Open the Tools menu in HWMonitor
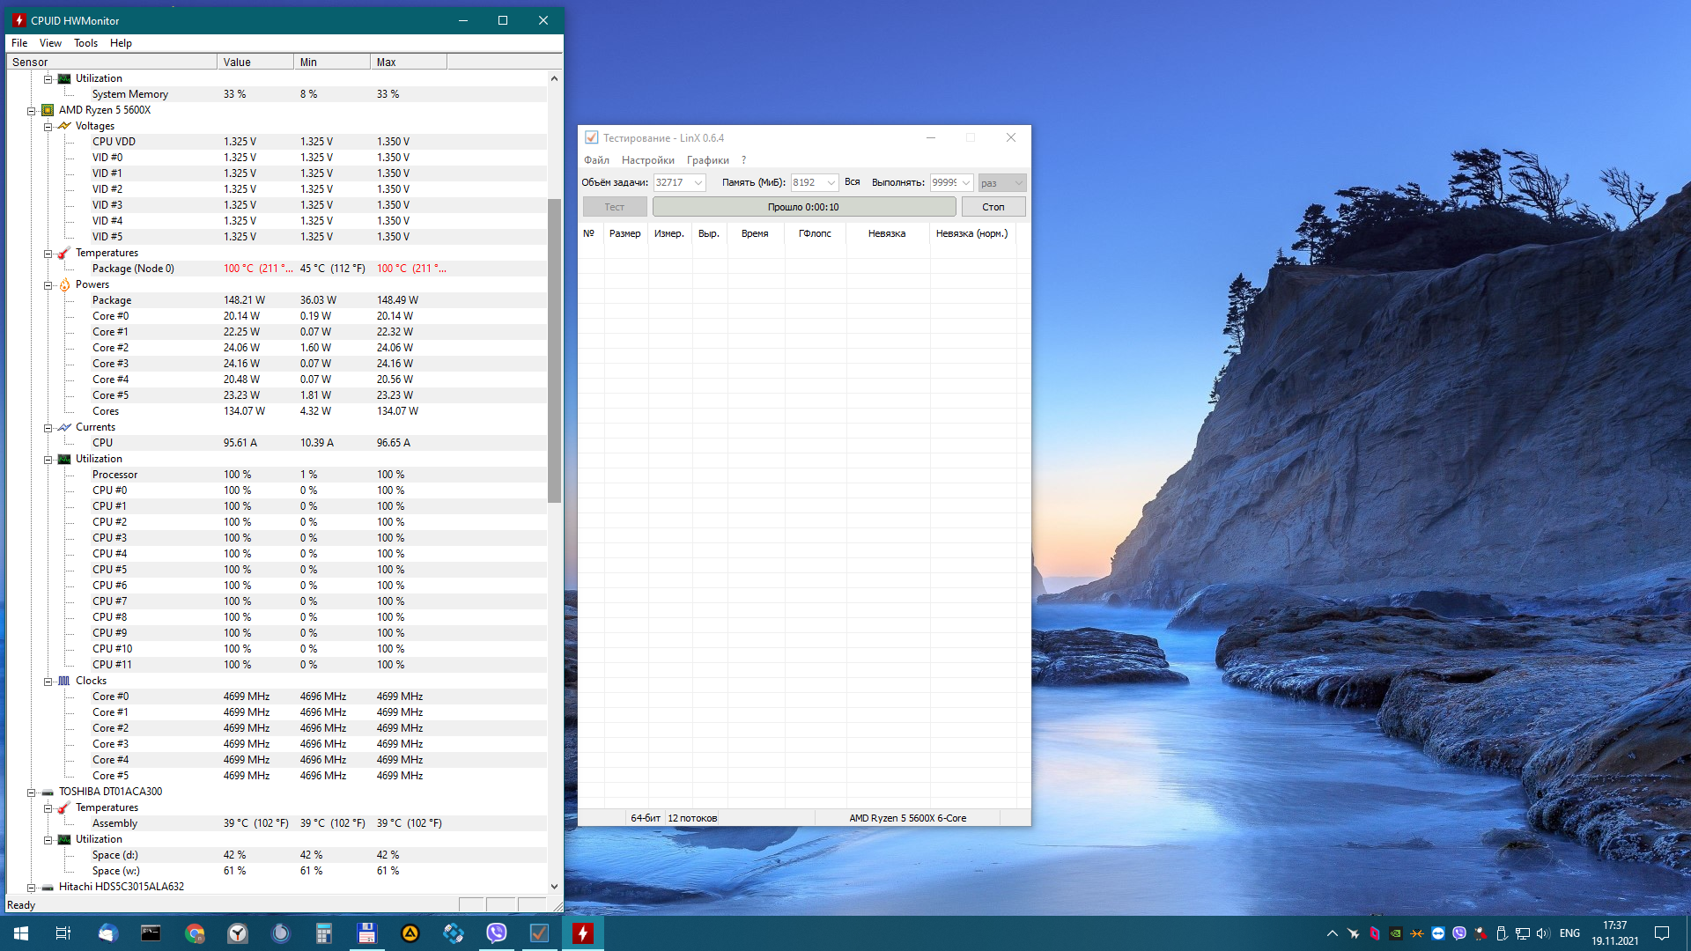 coord(85,43)
